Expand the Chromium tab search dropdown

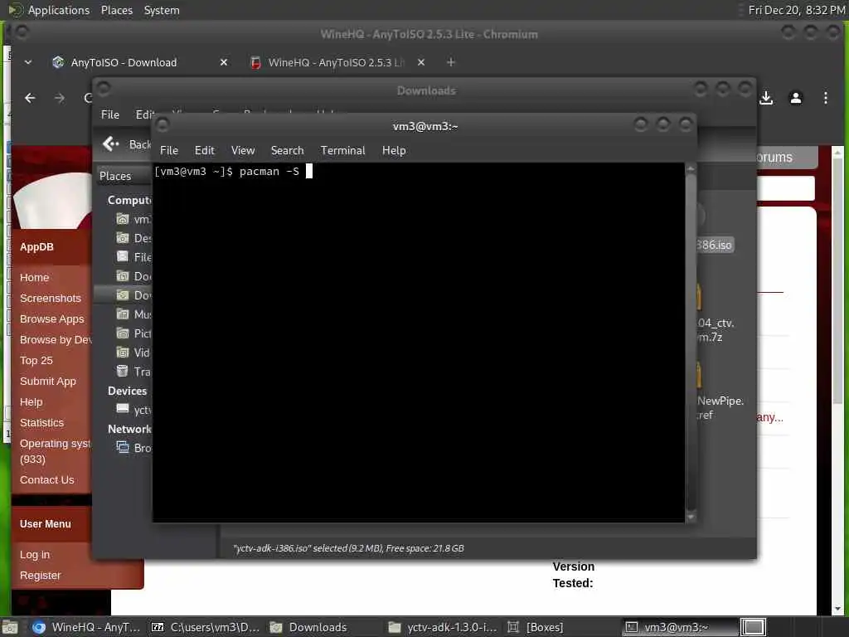click(28, 62)
